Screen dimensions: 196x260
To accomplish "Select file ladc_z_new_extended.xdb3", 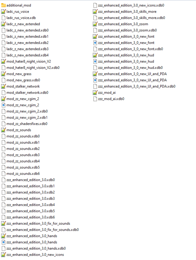I will tap(25, 49).
